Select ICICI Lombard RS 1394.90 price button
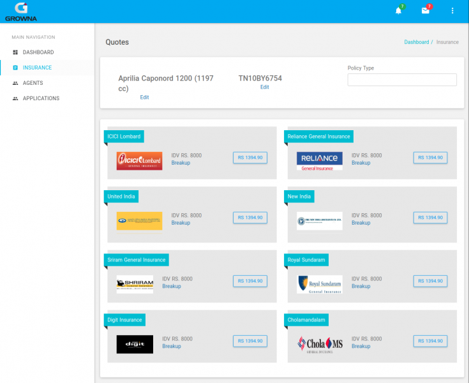The image size is (469, 383). (250, 158)
